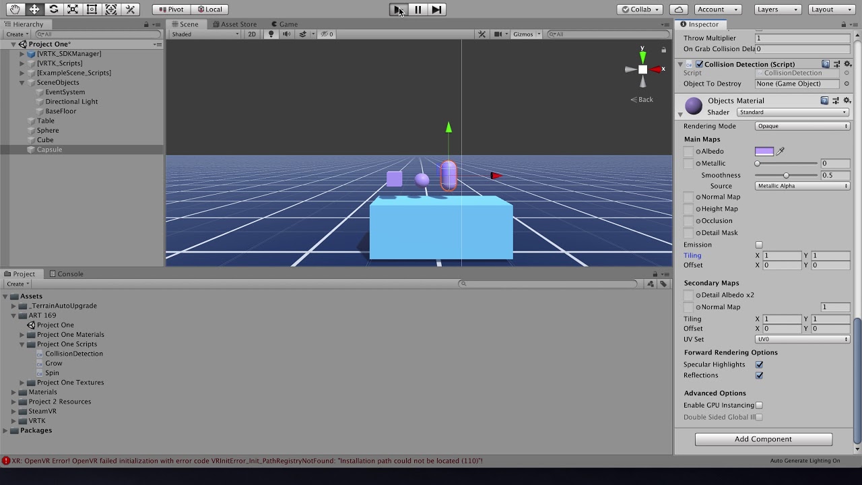Uncheck Reflections checkbox
This screenshot has height=485, width=862.
click(759, 375)
